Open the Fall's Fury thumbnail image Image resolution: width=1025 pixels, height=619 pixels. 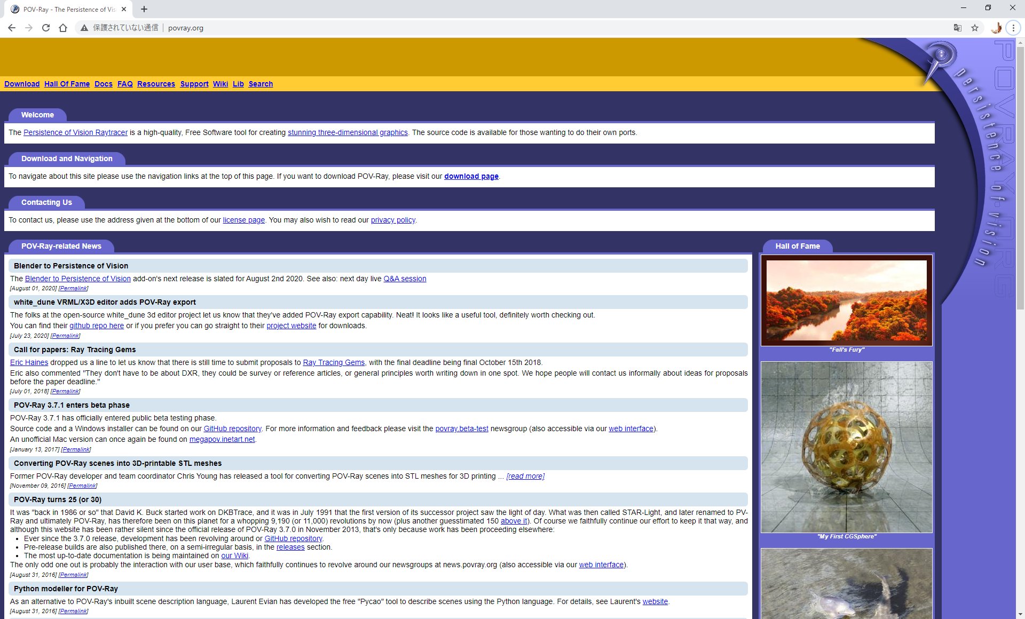[846, 300]
